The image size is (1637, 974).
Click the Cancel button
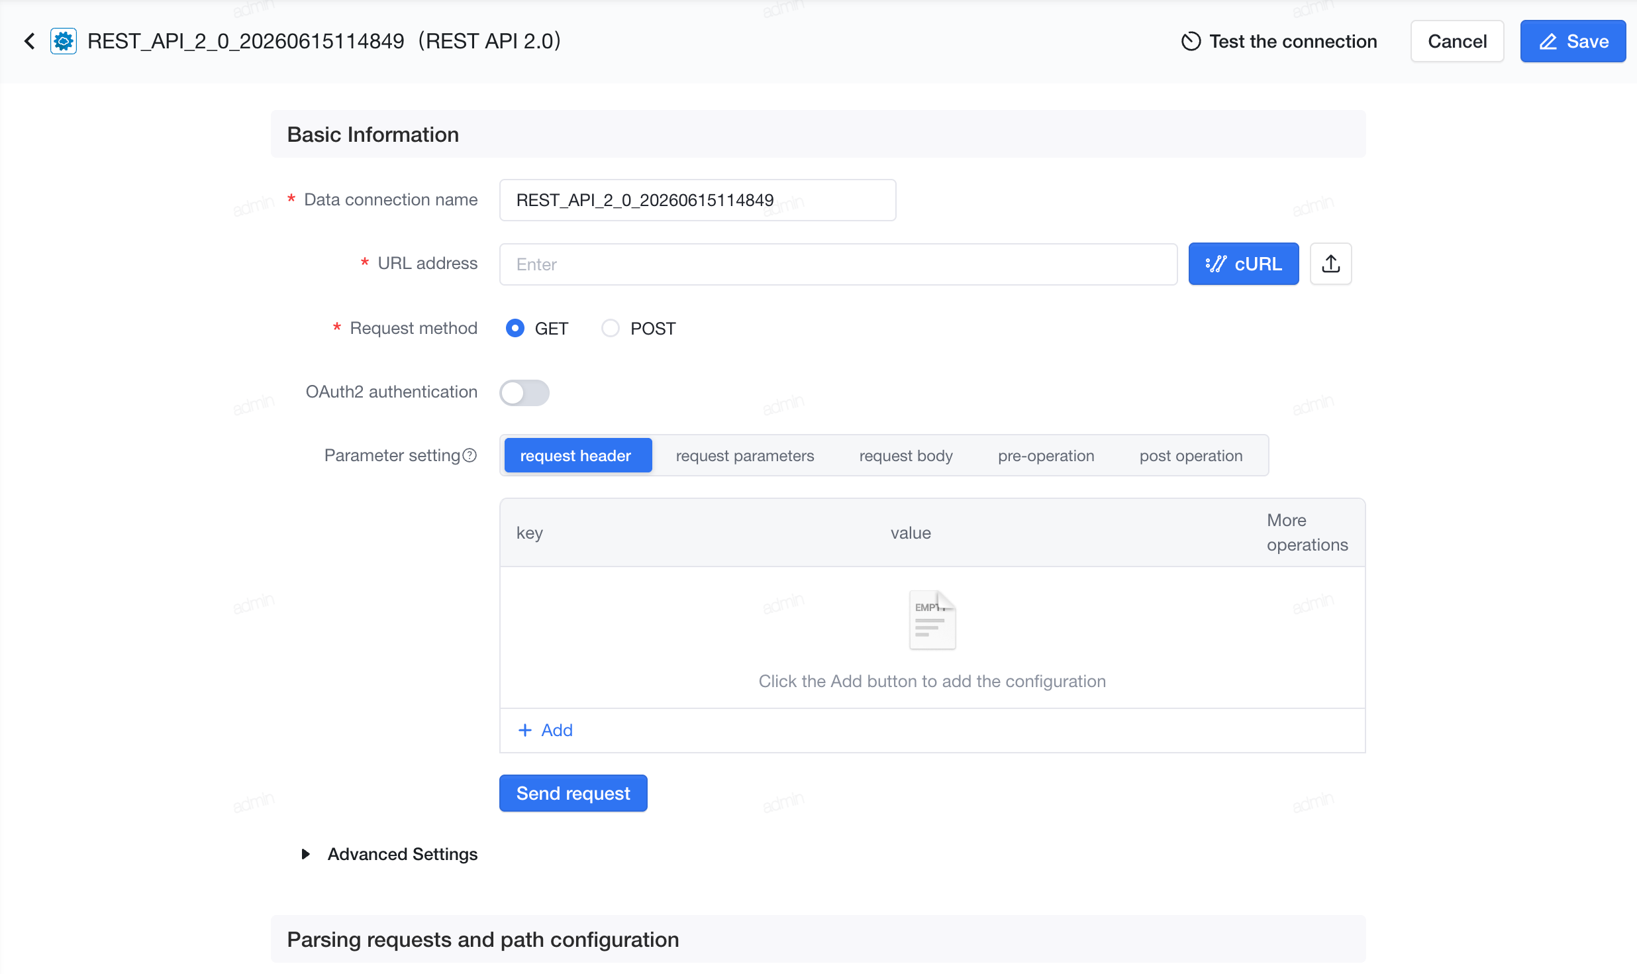pos(1457,41)
